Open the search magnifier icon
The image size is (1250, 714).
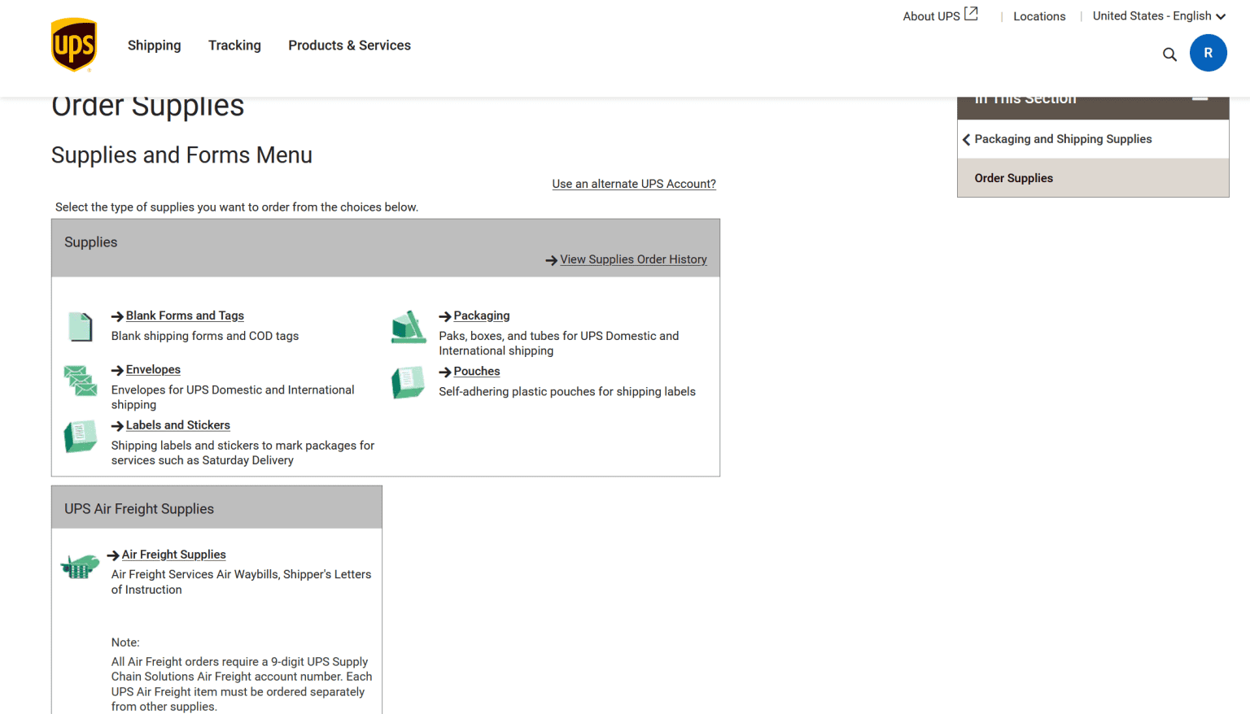coord(1169,54)
